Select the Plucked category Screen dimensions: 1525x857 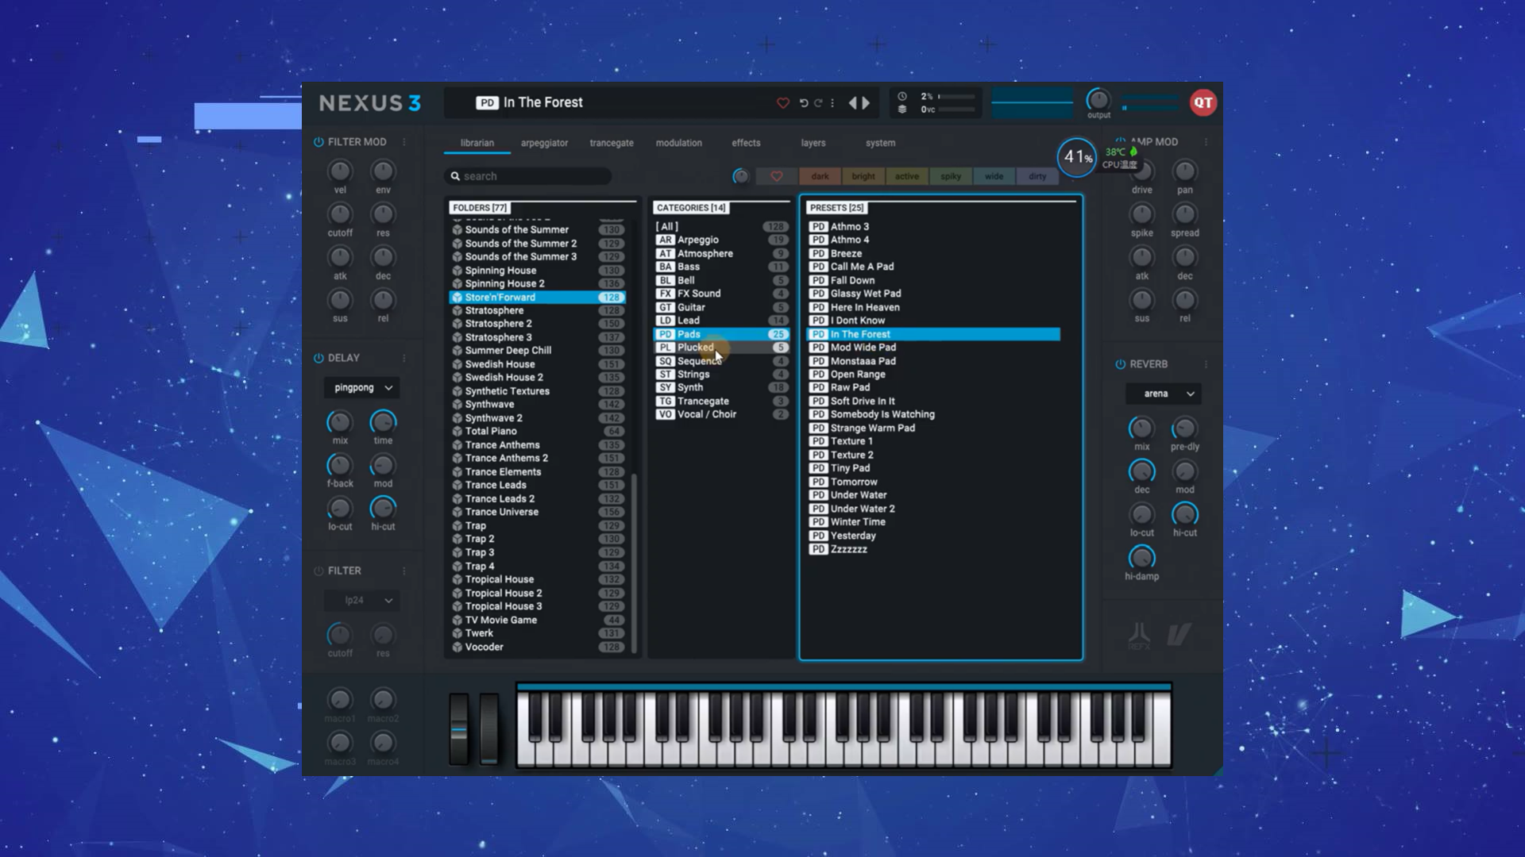(721, 348)
